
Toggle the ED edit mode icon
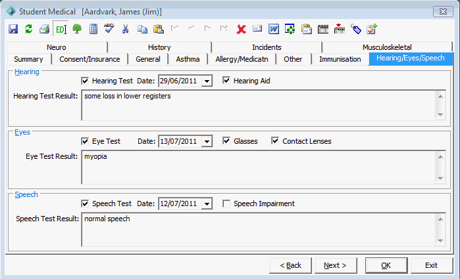[61, 29]
